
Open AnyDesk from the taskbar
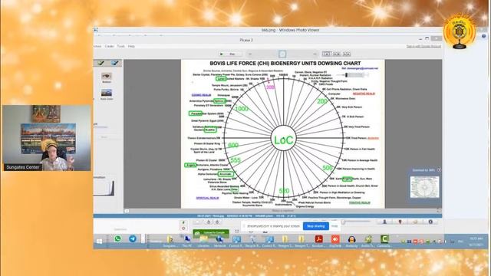(x=335, y=240)
